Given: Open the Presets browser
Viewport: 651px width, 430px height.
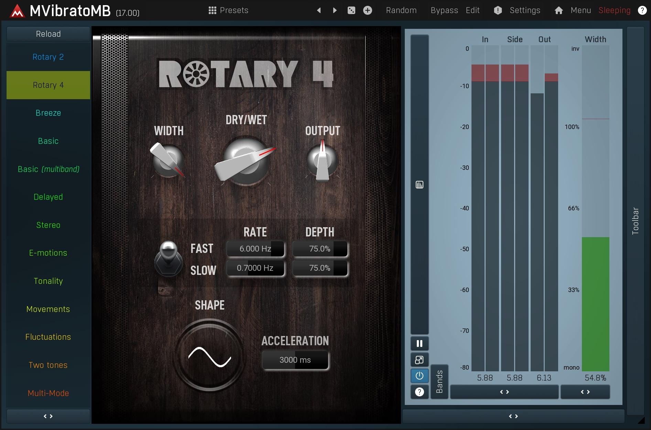Looking at the screenshot, I should [x=228, y=10].
